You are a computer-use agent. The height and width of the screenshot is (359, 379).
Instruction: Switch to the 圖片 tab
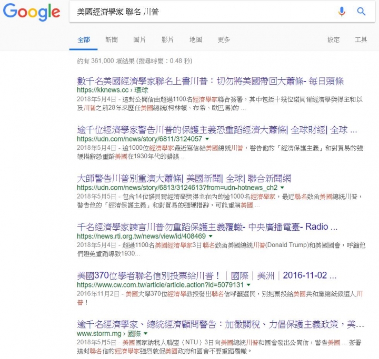click(139, 39)
